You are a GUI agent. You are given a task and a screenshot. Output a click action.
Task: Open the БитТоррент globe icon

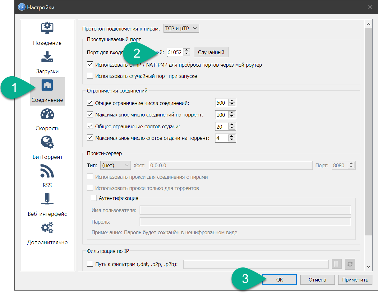47,142
